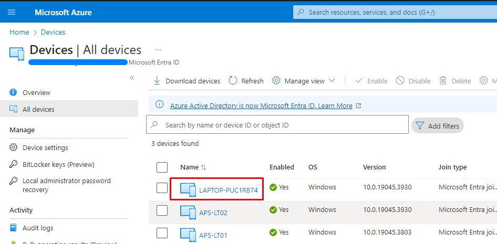
Task: Click the Devices blade icon beside title
Action: [17, 54]
